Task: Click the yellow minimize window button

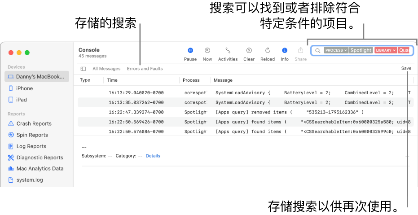Action: [19, 53]
